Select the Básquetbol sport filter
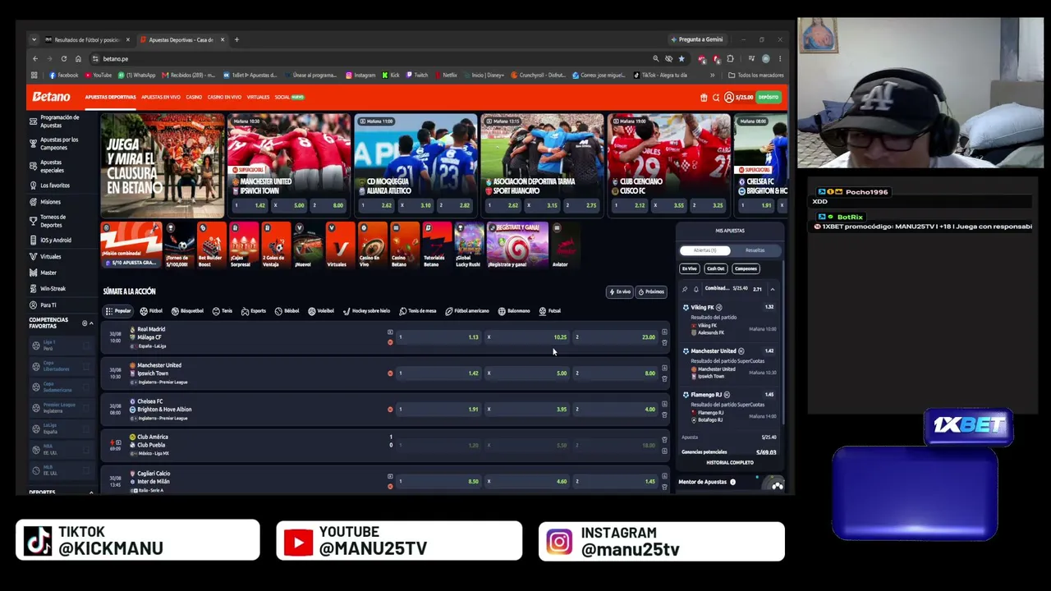Viewport: 1051px width, 591px height. 187,311
